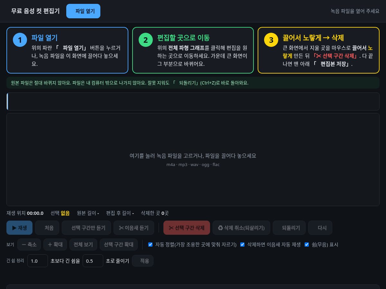Click the m4a · mp3 · wav formats text
The image size is (386, 289).
[x=193, y=164]
